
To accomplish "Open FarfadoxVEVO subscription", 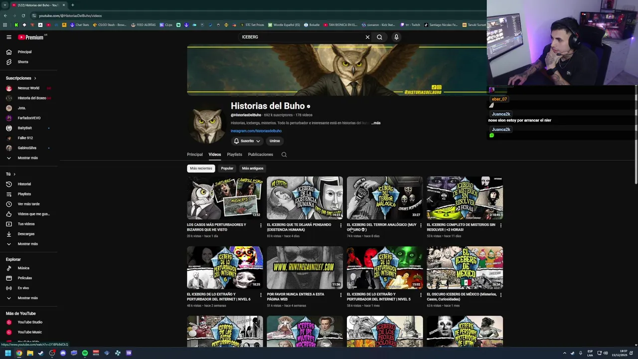I will (29, 118).
